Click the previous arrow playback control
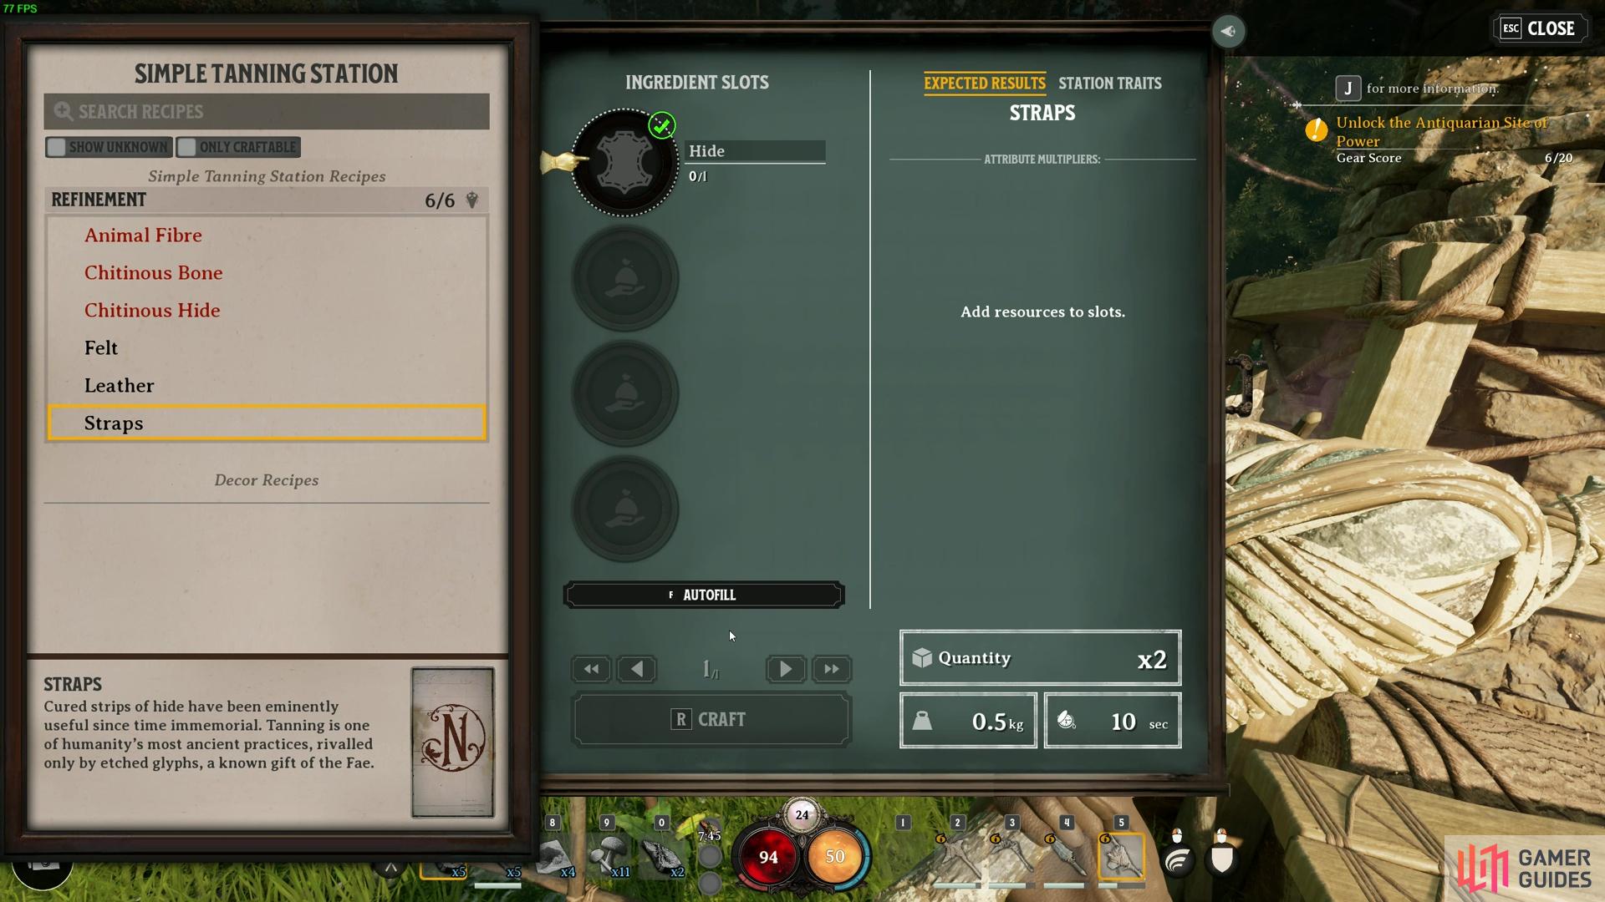 [636, 668]
